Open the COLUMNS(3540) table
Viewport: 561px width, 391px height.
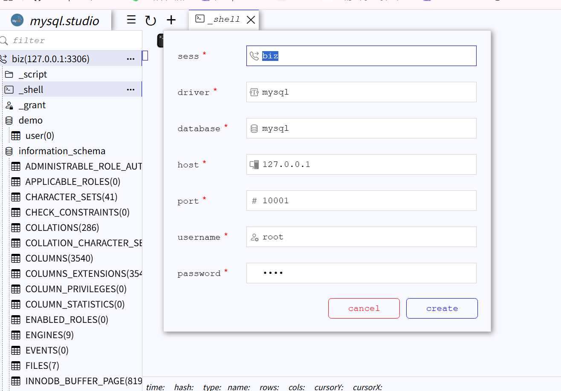pos(59,258)
